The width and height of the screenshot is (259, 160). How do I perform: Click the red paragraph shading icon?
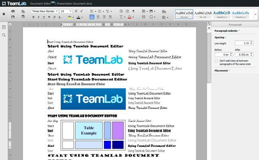pos(129,17)
